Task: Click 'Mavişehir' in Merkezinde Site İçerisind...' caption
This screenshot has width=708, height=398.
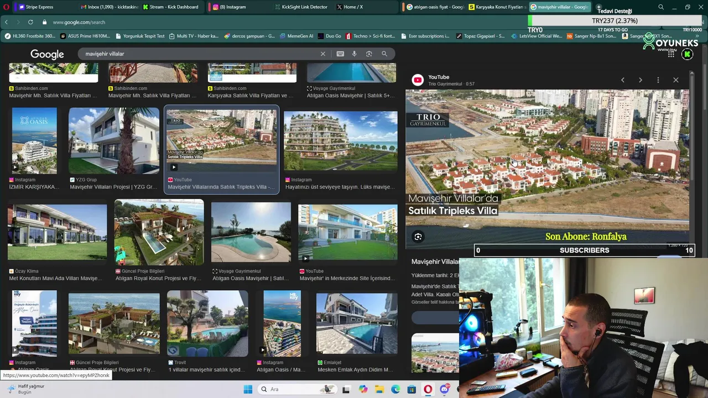Action: pos(346,278)
